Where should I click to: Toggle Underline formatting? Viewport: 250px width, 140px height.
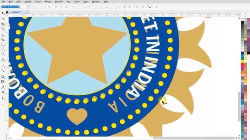point(66,7)
